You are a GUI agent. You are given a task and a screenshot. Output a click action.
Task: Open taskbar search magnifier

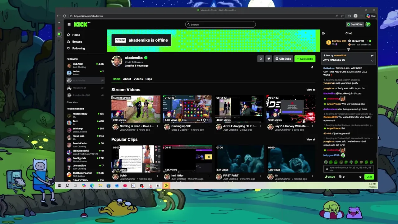click(x=67, y=186)
